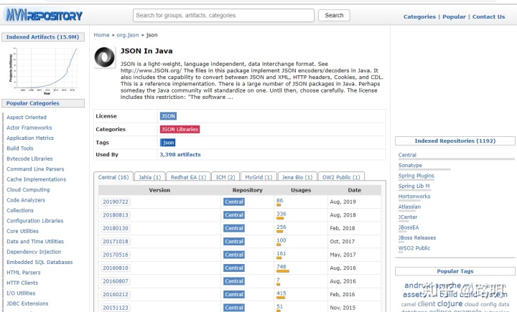This screenshot has width=517, height=312.
Task: Open Contact Us in top navigation
Action: click(x=488, y=16)
